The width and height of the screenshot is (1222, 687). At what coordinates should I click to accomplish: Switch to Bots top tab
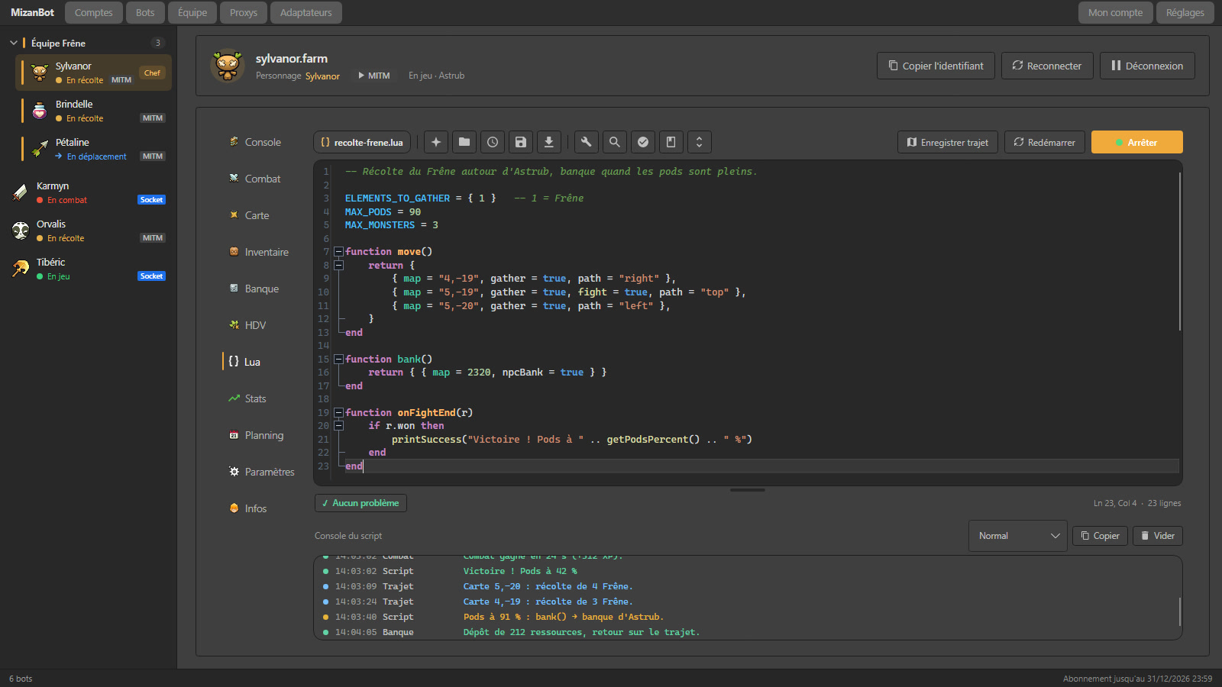pos(145,12)
